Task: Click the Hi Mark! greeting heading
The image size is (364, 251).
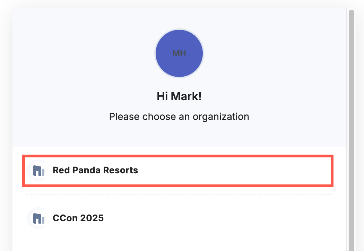Action: [179, 96]
